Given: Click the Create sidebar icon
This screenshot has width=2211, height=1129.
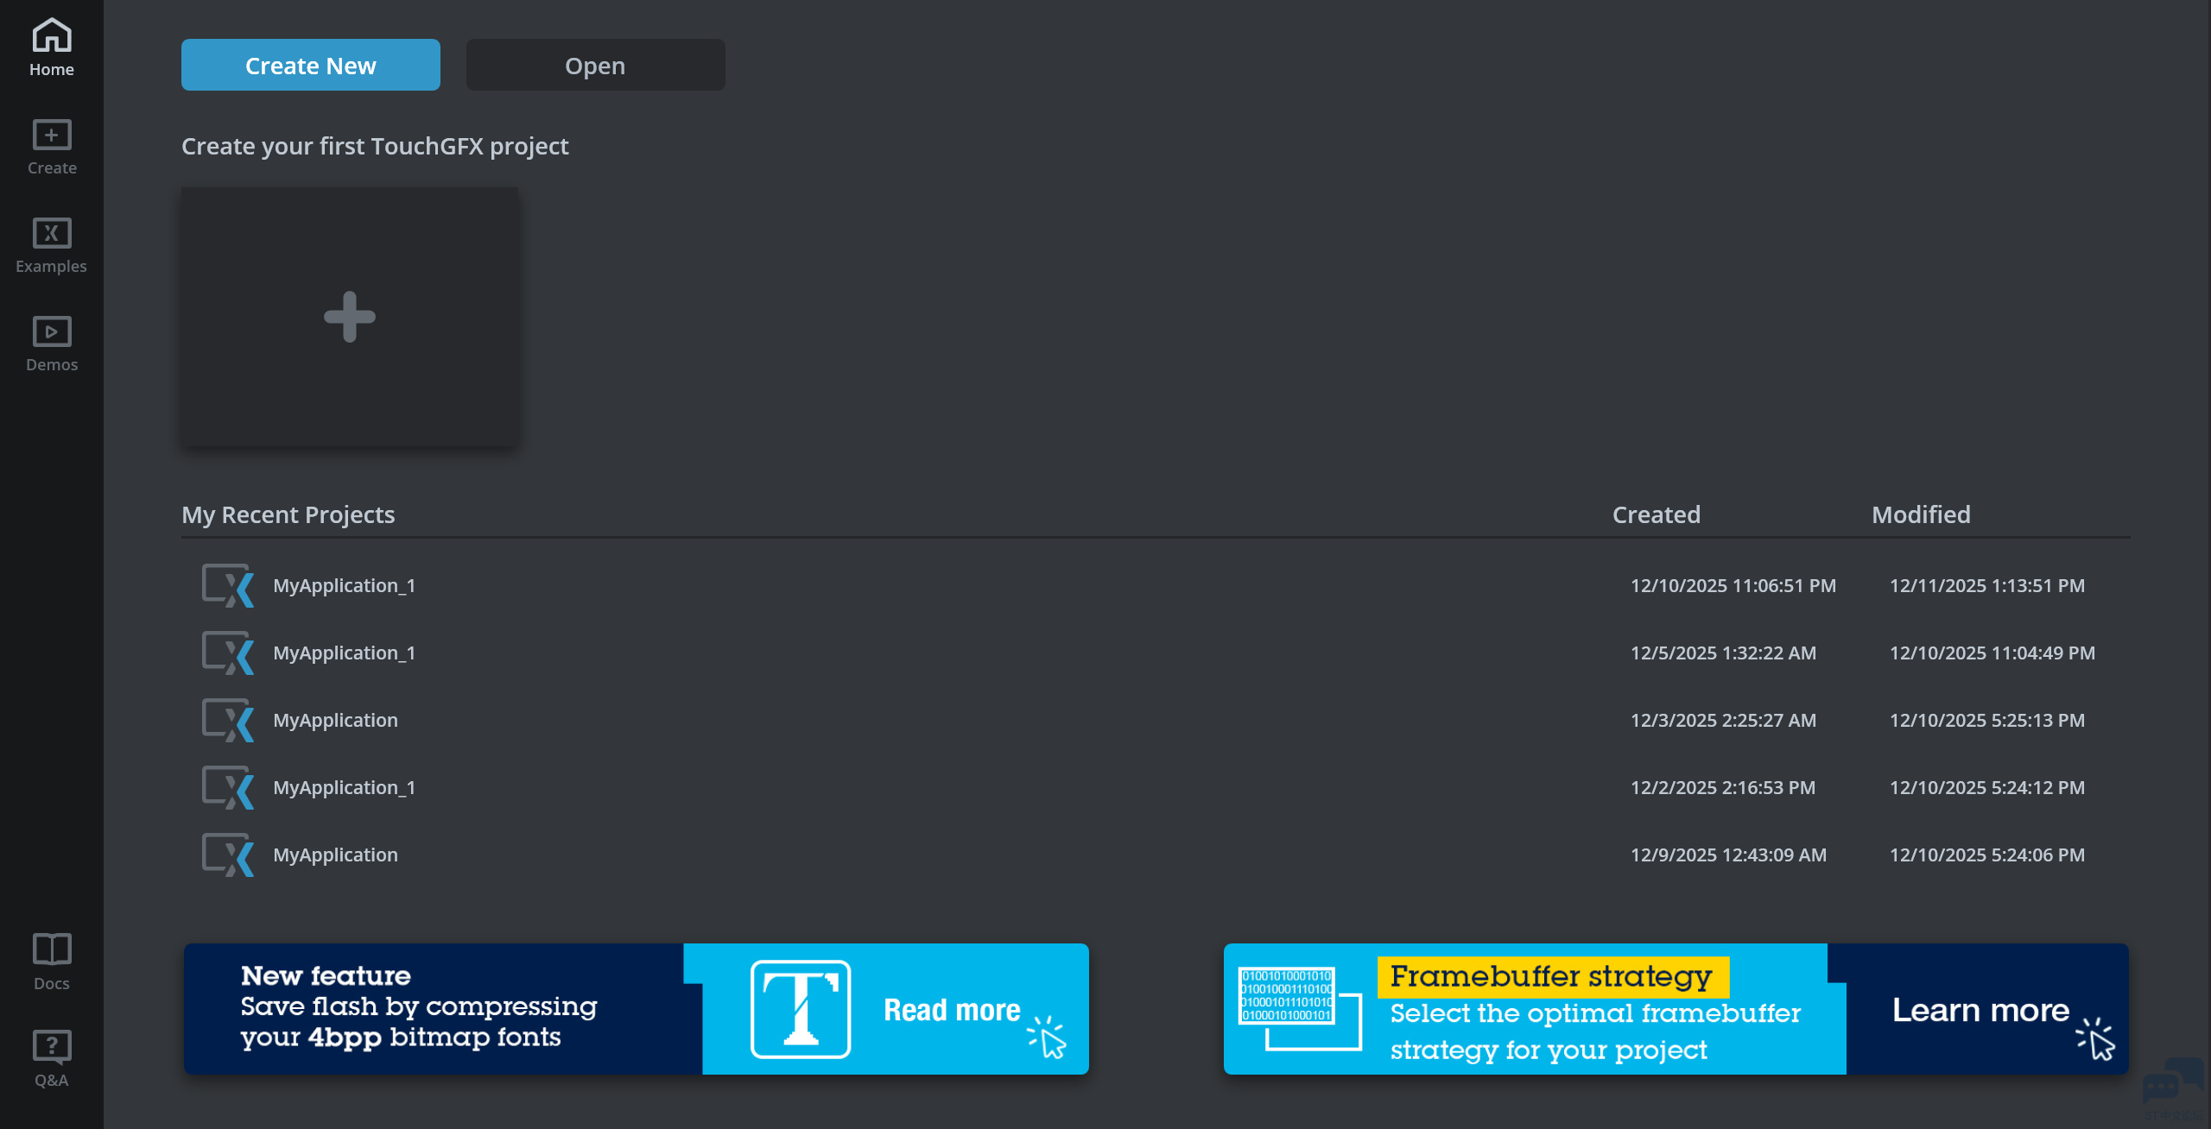Looking at the screenshot, I should [x=52, y=136].
